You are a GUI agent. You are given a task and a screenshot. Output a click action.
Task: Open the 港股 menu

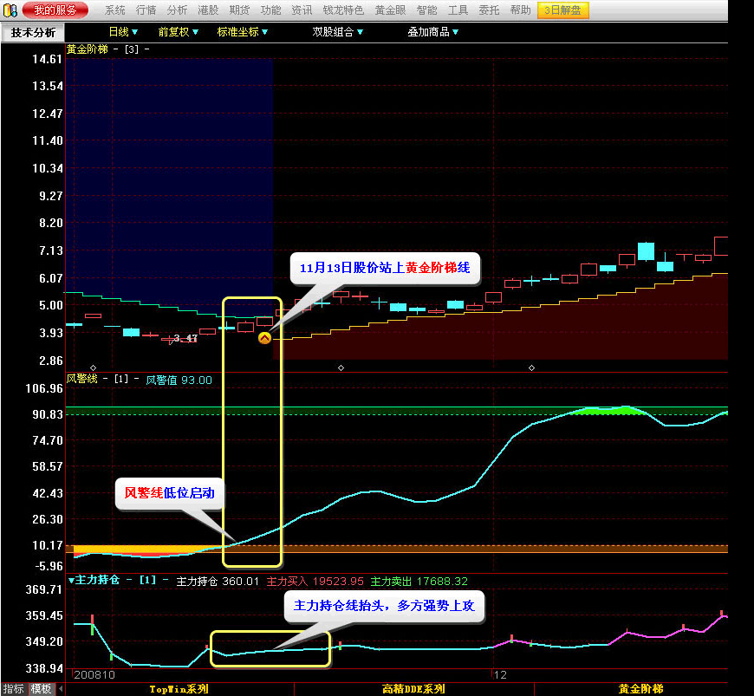[208, 10]
